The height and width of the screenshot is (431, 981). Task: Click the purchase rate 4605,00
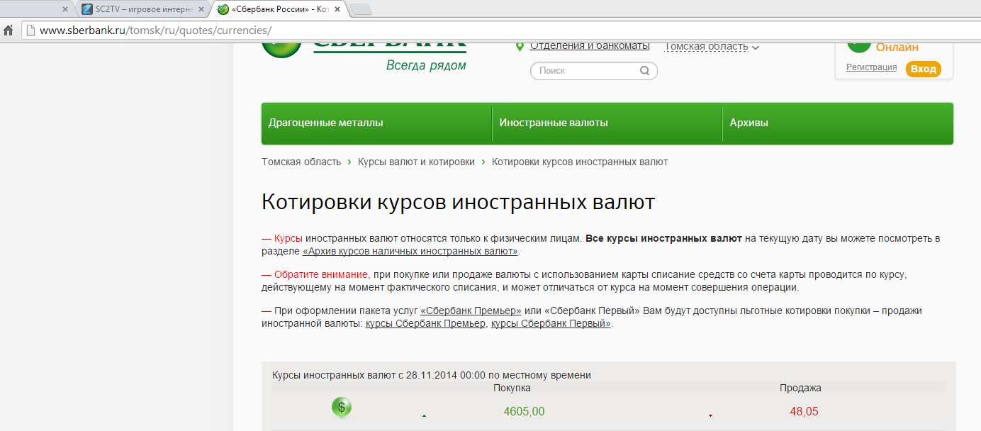point(524,411)
